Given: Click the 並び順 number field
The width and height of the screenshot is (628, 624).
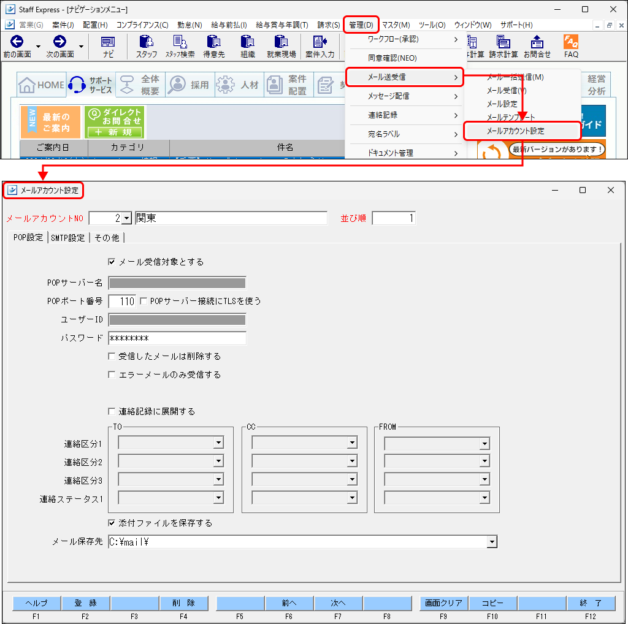Looking at the screenshot, I should click(x=394, y=218).
